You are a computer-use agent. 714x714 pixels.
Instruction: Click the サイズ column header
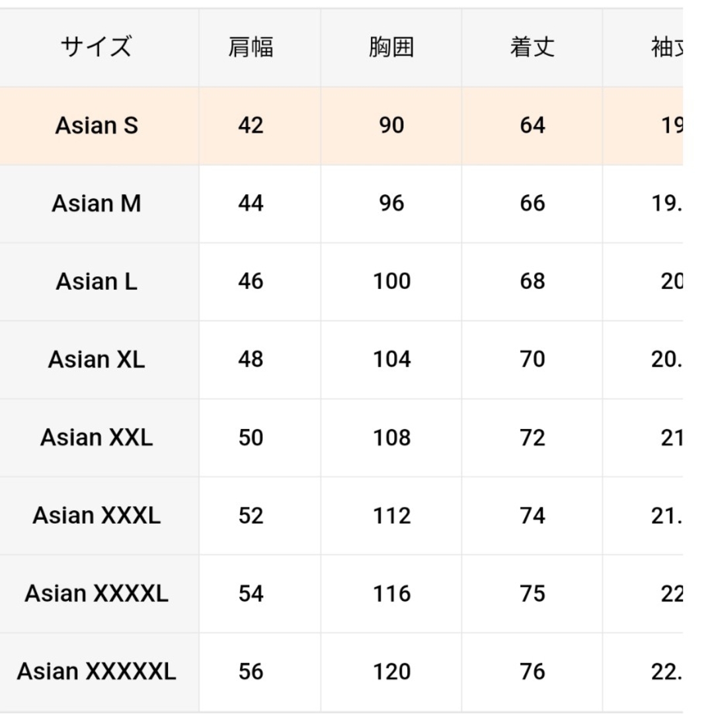[97, 47]
